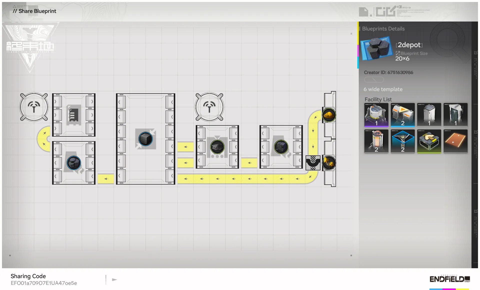Click the shredder facility with dark ore icon
This screenshot has width=480, height=290.
(x=217, y=147)
